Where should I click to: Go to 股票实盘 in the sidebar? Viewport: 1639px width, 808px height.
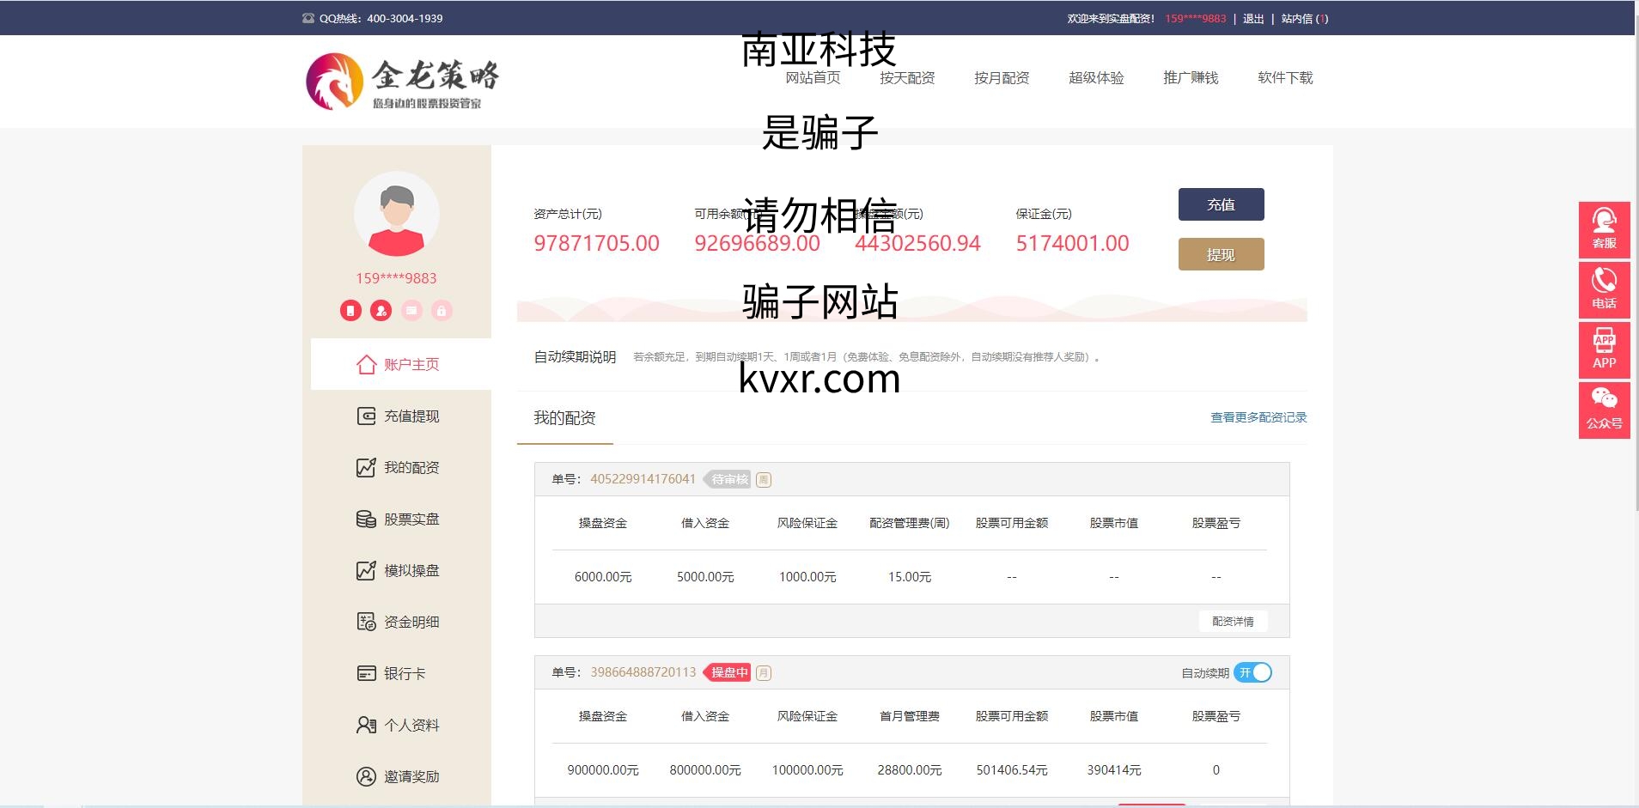tap(399, 519)
